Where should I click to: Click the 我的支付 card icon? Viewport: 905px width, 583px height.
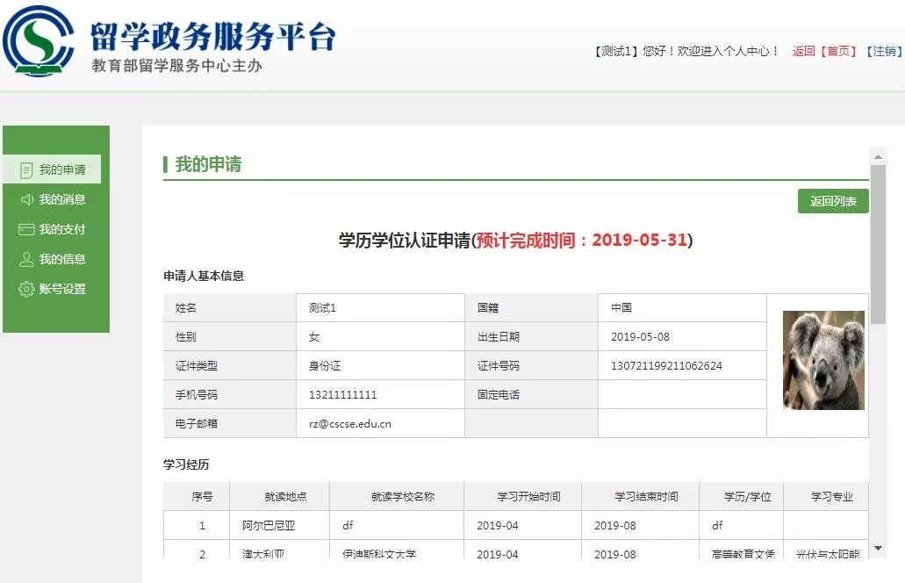click(26, 229)
